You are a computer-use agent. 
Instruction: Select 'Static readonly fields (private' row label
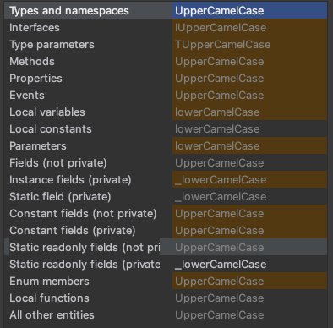pos(85,265)
